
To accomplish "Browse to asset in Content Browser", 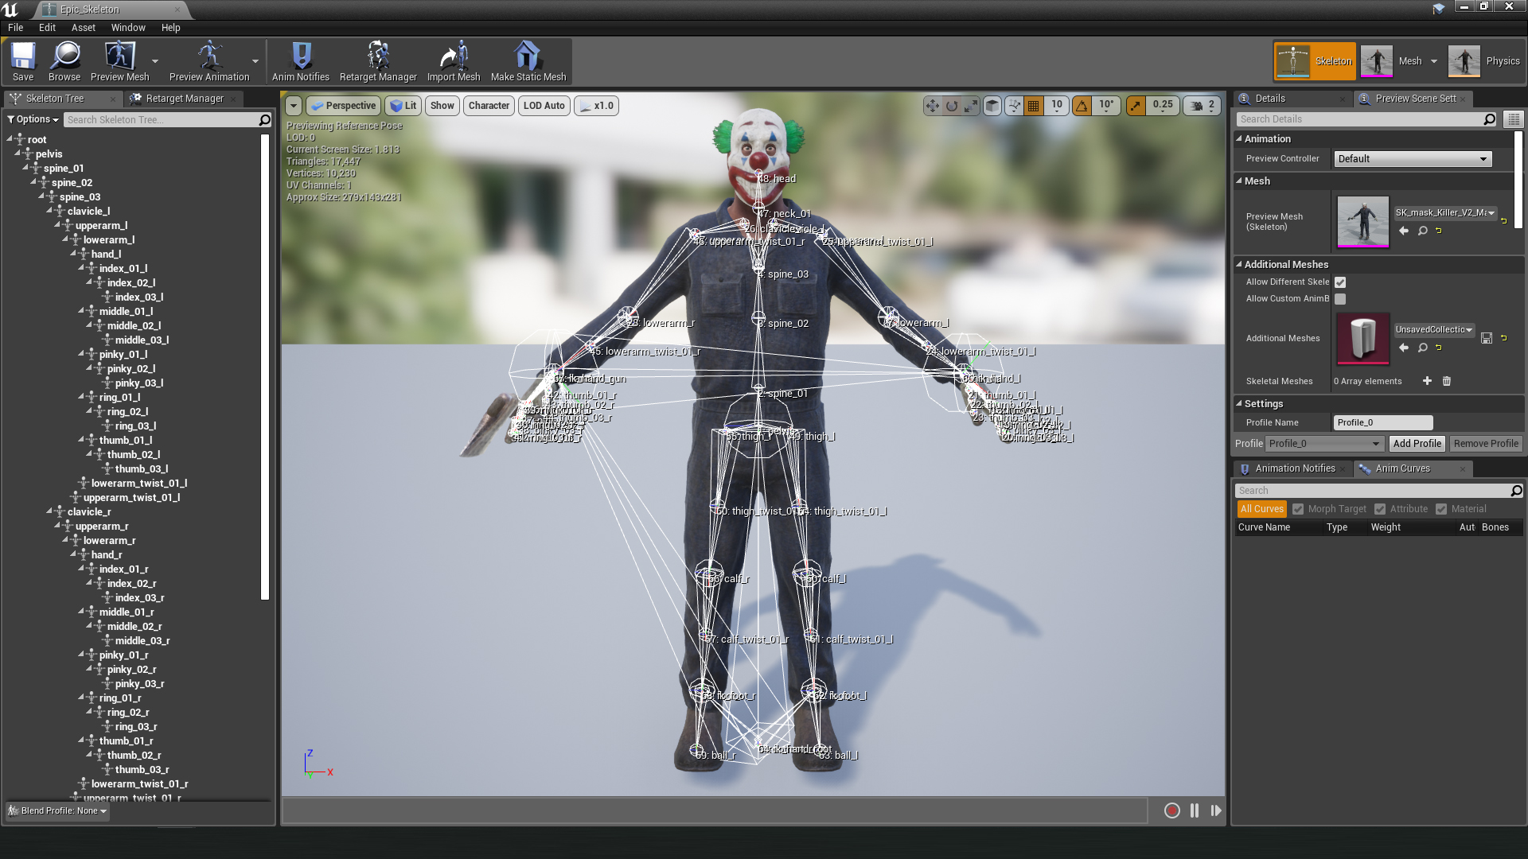I will click(x=64, y=61).
